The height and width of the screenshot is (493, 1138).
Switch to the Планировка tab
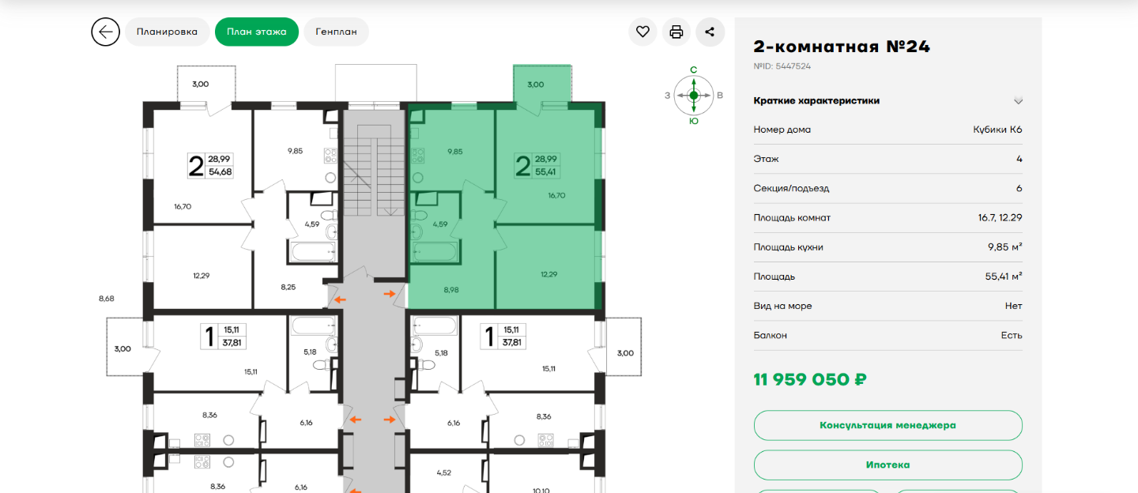pos(167,32)
